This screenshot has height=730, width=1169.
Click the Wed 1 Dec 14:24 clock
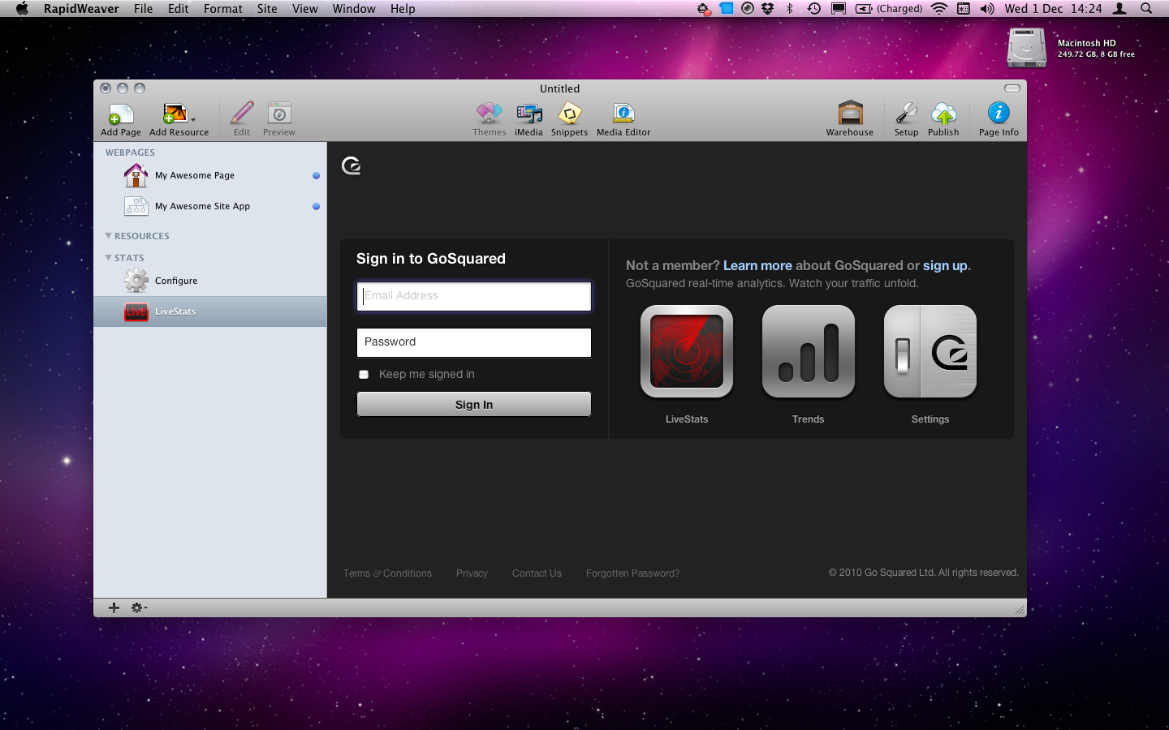1053,9
